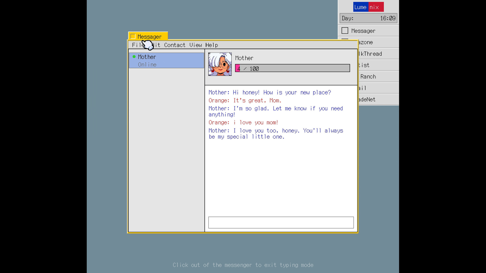Select the Mother contact in the list
The image size is (486, 273).
coord(166,60)
